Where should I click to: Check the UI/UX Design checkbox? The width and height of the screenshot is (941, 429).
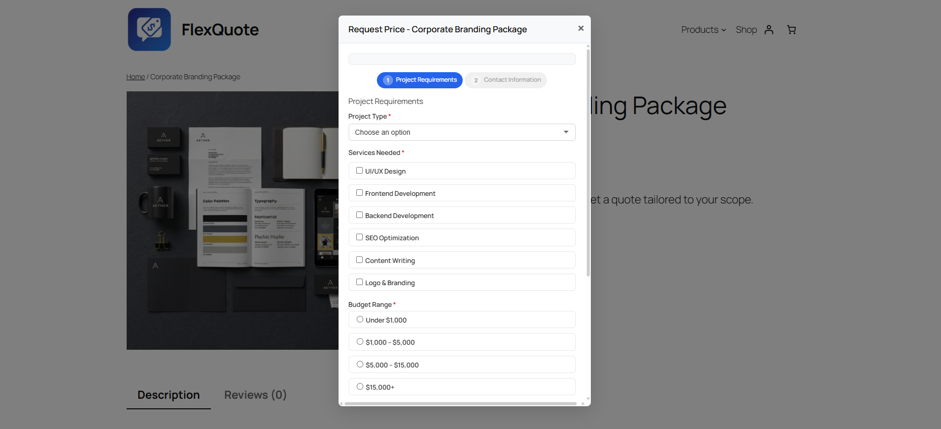(x=360, y=171)
